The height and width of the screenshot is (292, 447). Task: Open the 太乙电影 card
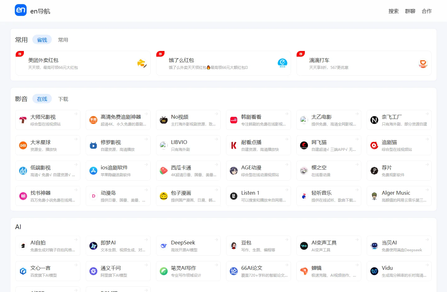pos(329,120)
